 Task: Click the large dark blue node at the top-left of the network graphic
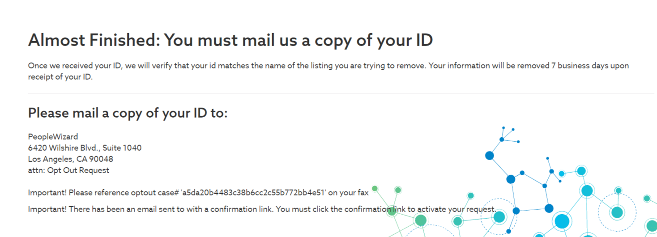490,156
